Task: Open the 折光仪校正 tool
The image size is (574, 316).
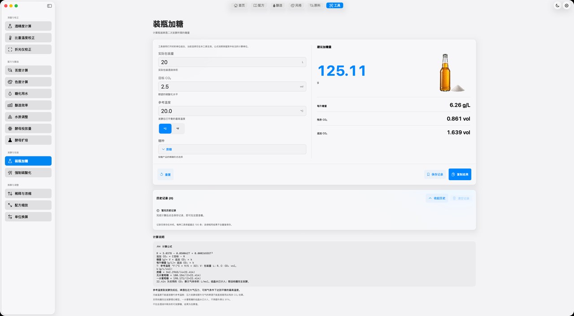Action: tap(28, 49)
